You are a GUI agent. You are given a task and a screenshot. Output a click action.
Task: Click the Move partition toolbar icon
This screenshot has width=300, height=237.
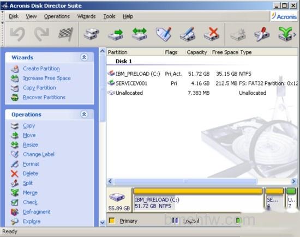[116, 34]
